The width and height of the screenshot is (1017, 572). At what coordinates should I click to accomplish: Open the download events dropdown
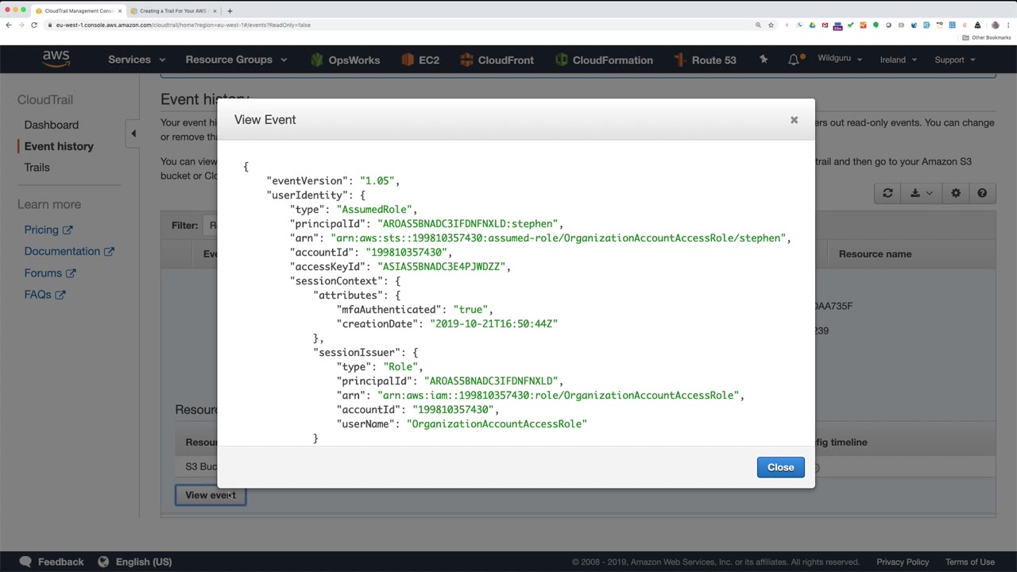tap(922, 193)
